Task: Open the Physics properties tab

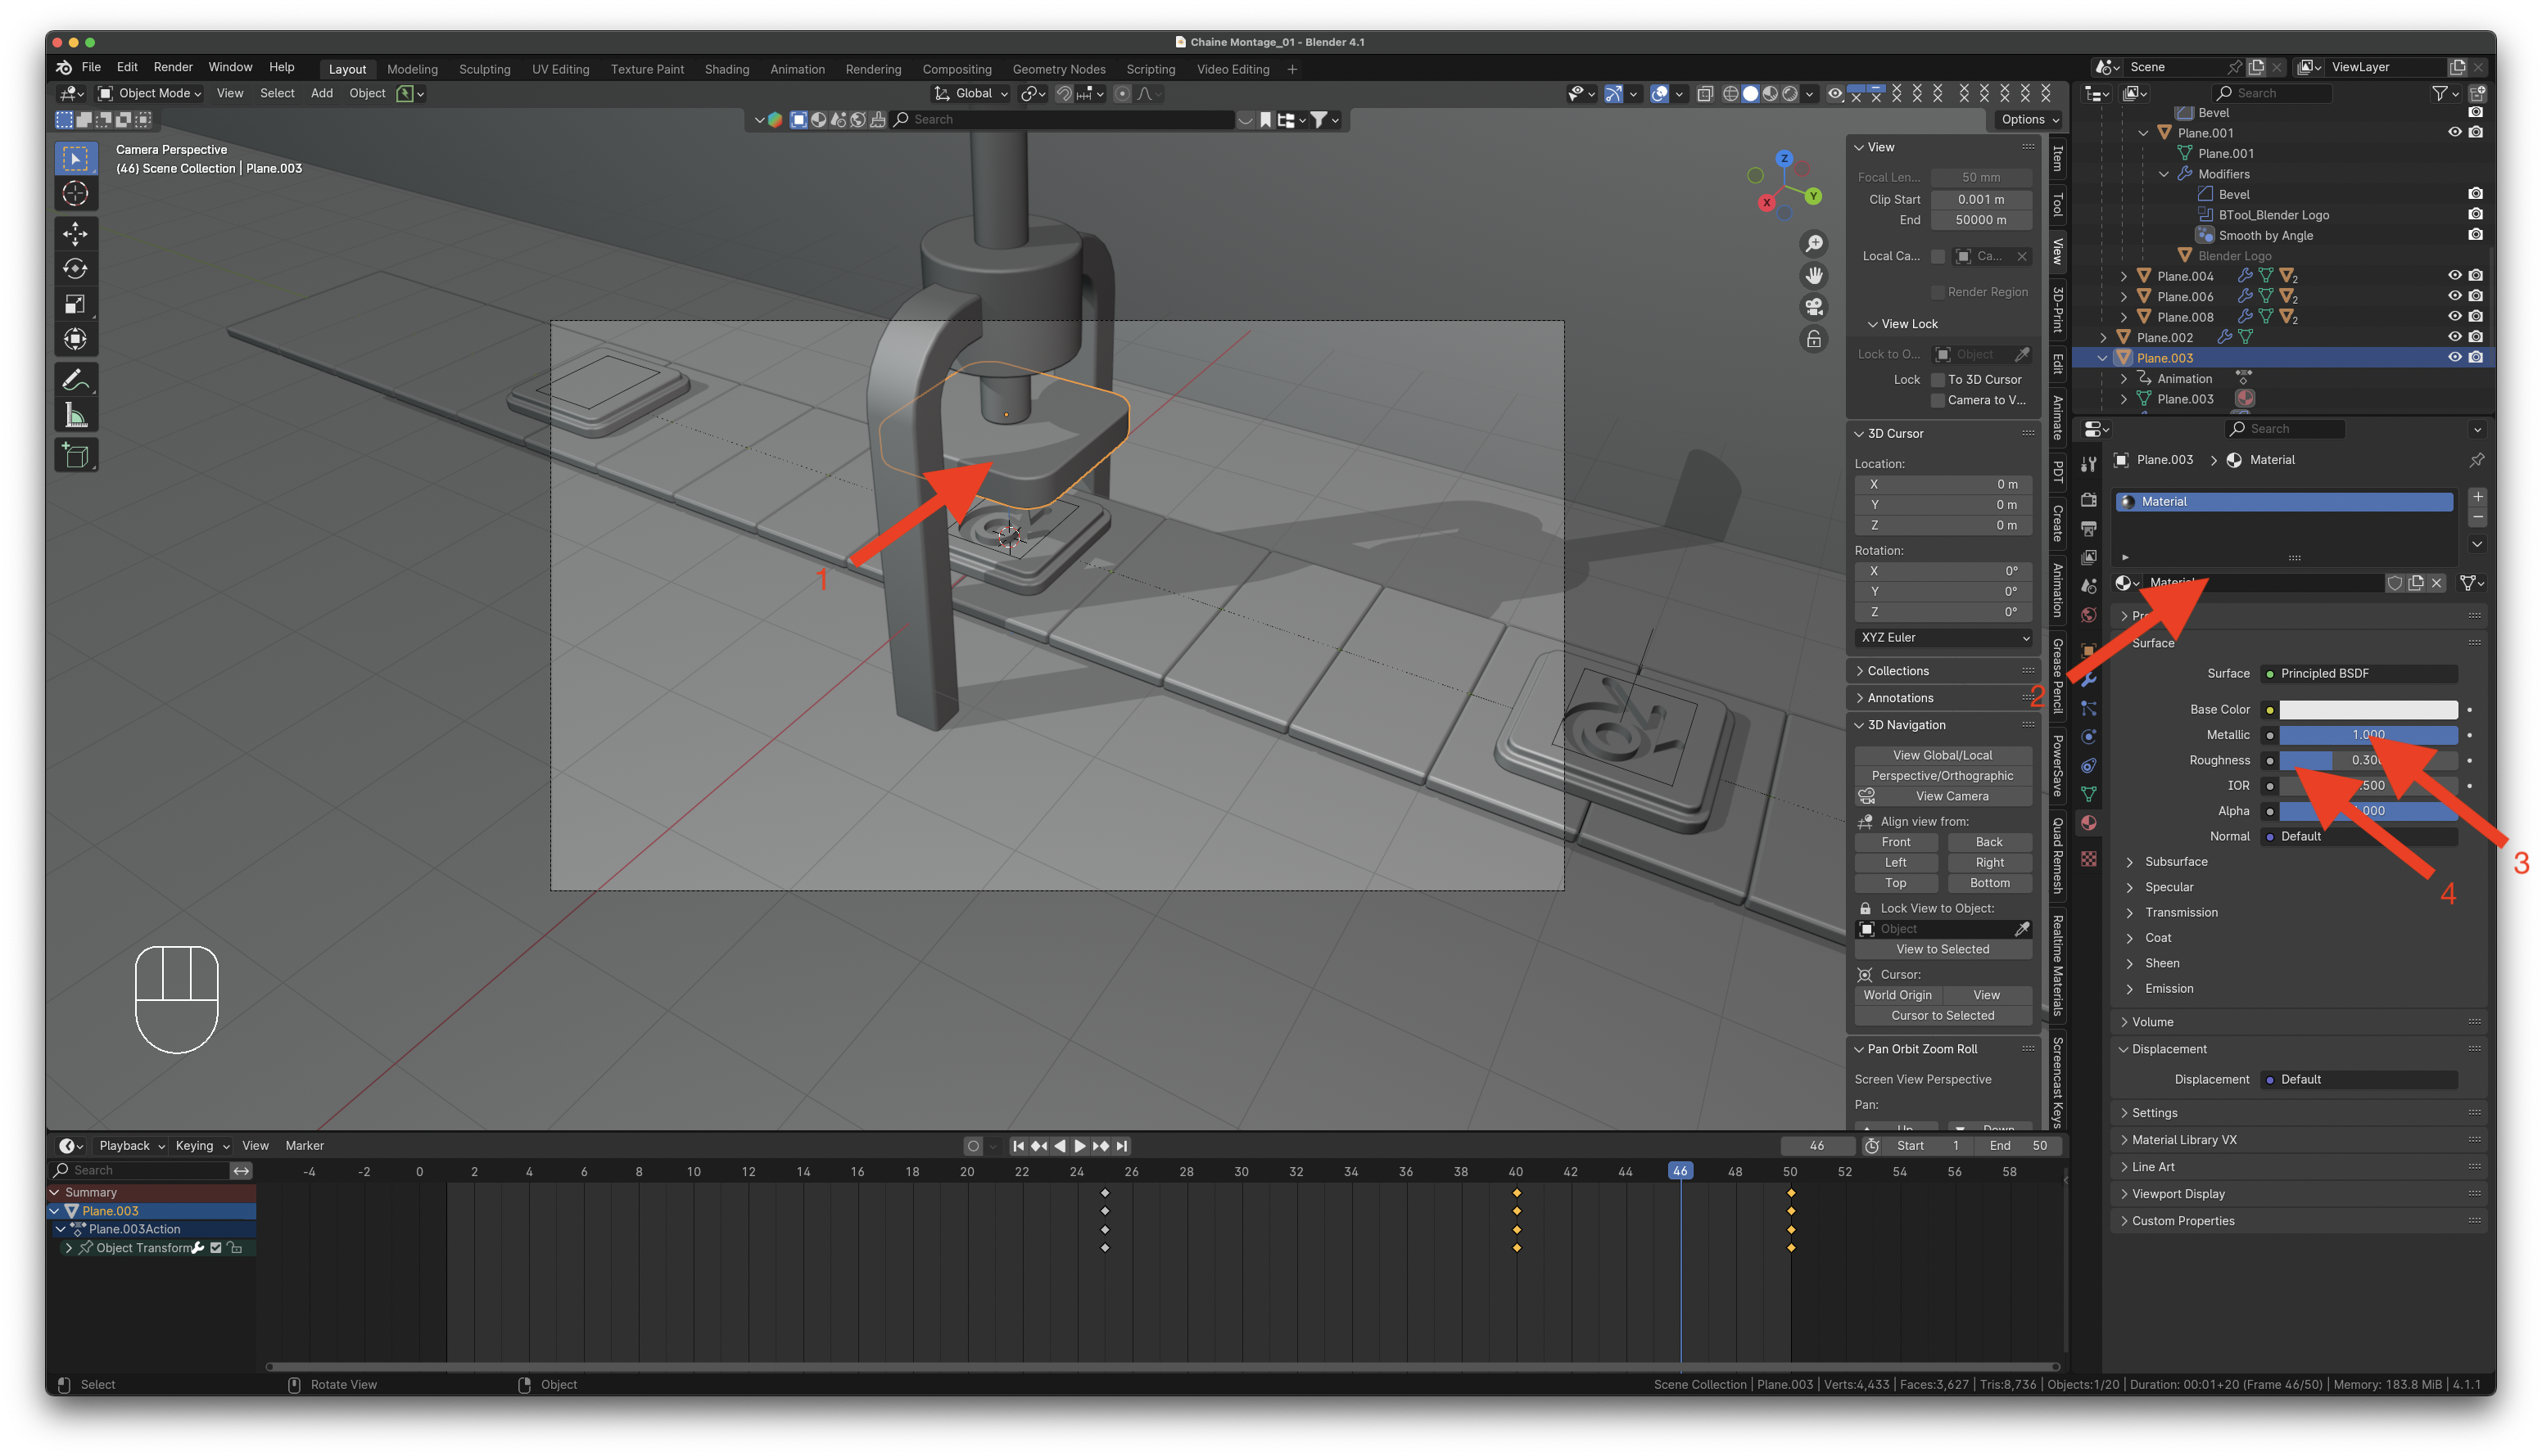Action: [2087, 737]
